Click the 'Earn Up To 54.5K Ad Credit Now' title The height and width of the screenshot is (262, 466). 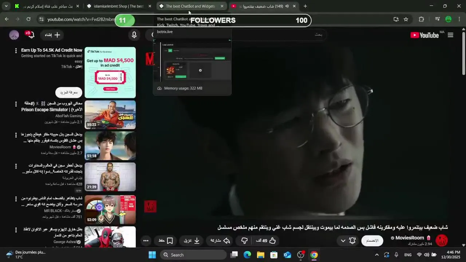[52, 50]
